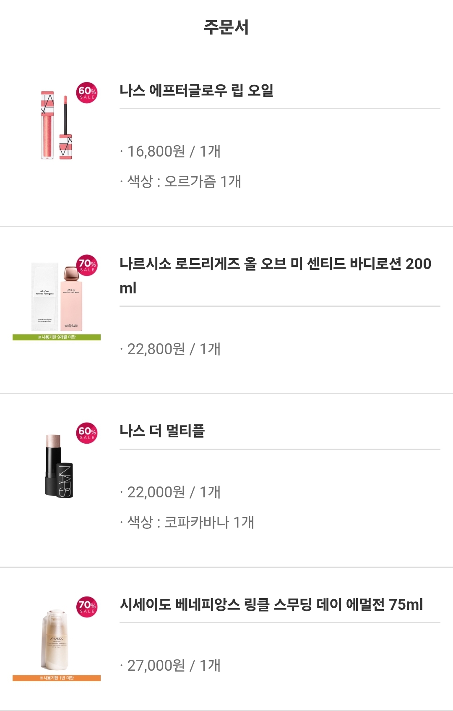Screen dimensions: 453x711
Task: Click the orange 사용기한 1년 미만 banner
Action: (x=57, y=678)
